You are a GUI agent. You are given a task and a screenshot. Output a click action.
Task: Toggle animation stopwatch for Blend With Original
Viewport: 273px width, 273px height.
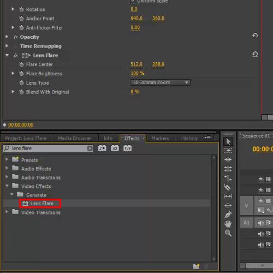(x=21, y=92)
